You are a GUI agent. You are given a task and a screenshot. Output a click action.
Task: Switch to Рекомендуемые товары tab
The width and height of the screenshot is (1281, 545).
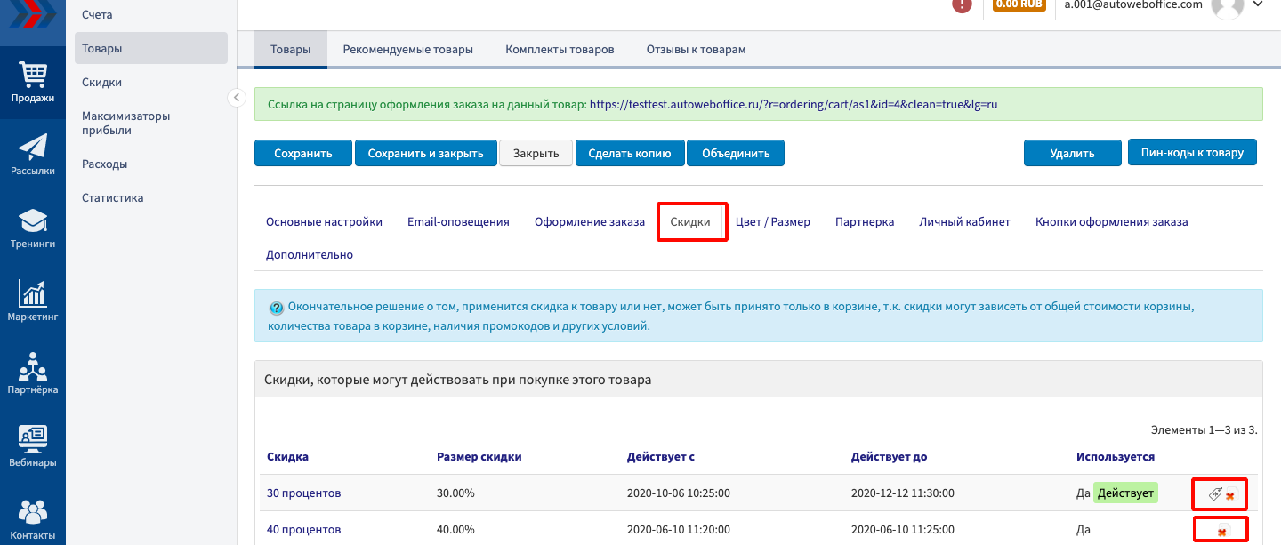tap(407, 50)
